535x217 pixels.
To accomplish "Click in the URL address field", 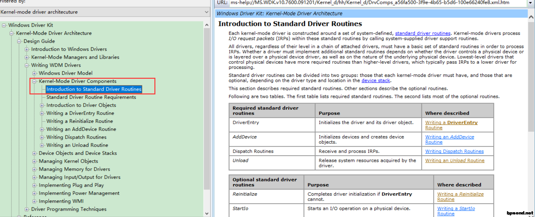I will click(x=378, y=3).
